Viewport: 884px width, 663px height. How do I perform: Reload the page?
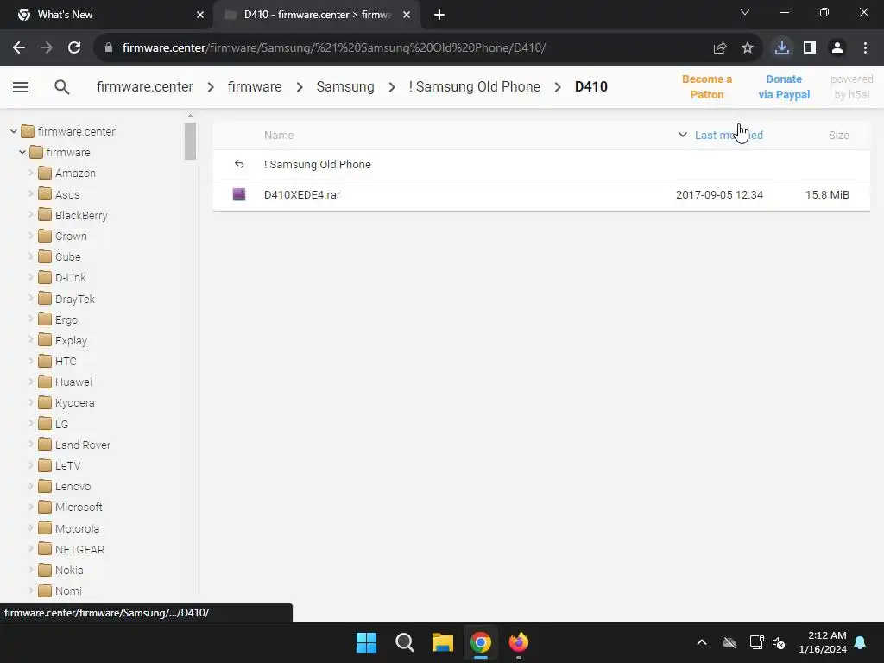pos(74,48)
